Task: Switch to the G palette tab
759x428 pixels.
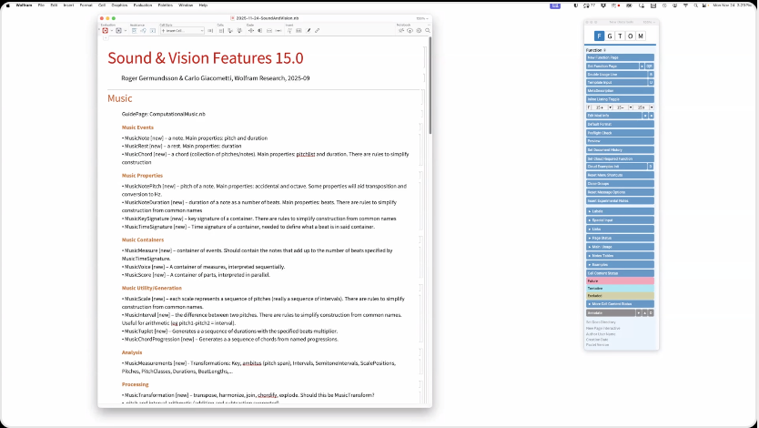Action: tap(609, 36)
